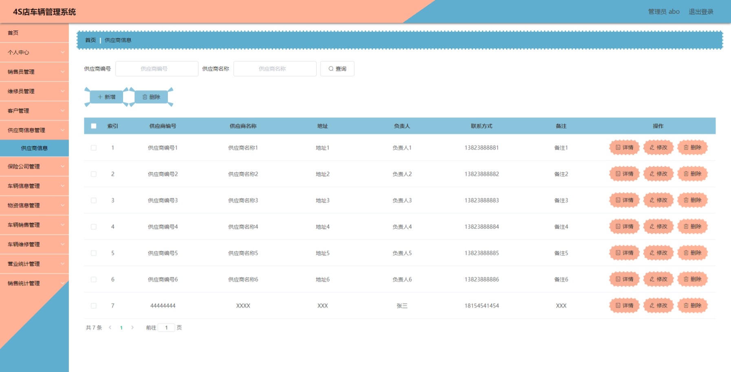Go to the previous page arrow

[x=110, y=328]
